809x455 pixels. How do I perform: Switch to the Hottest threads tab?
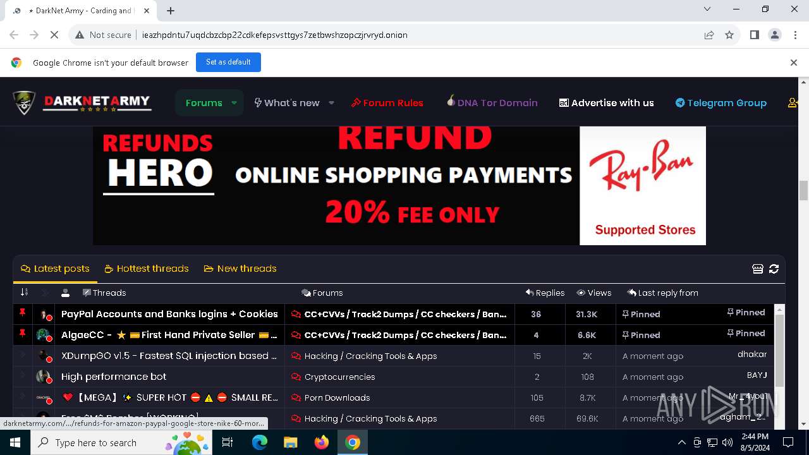[x=147, y=269]
